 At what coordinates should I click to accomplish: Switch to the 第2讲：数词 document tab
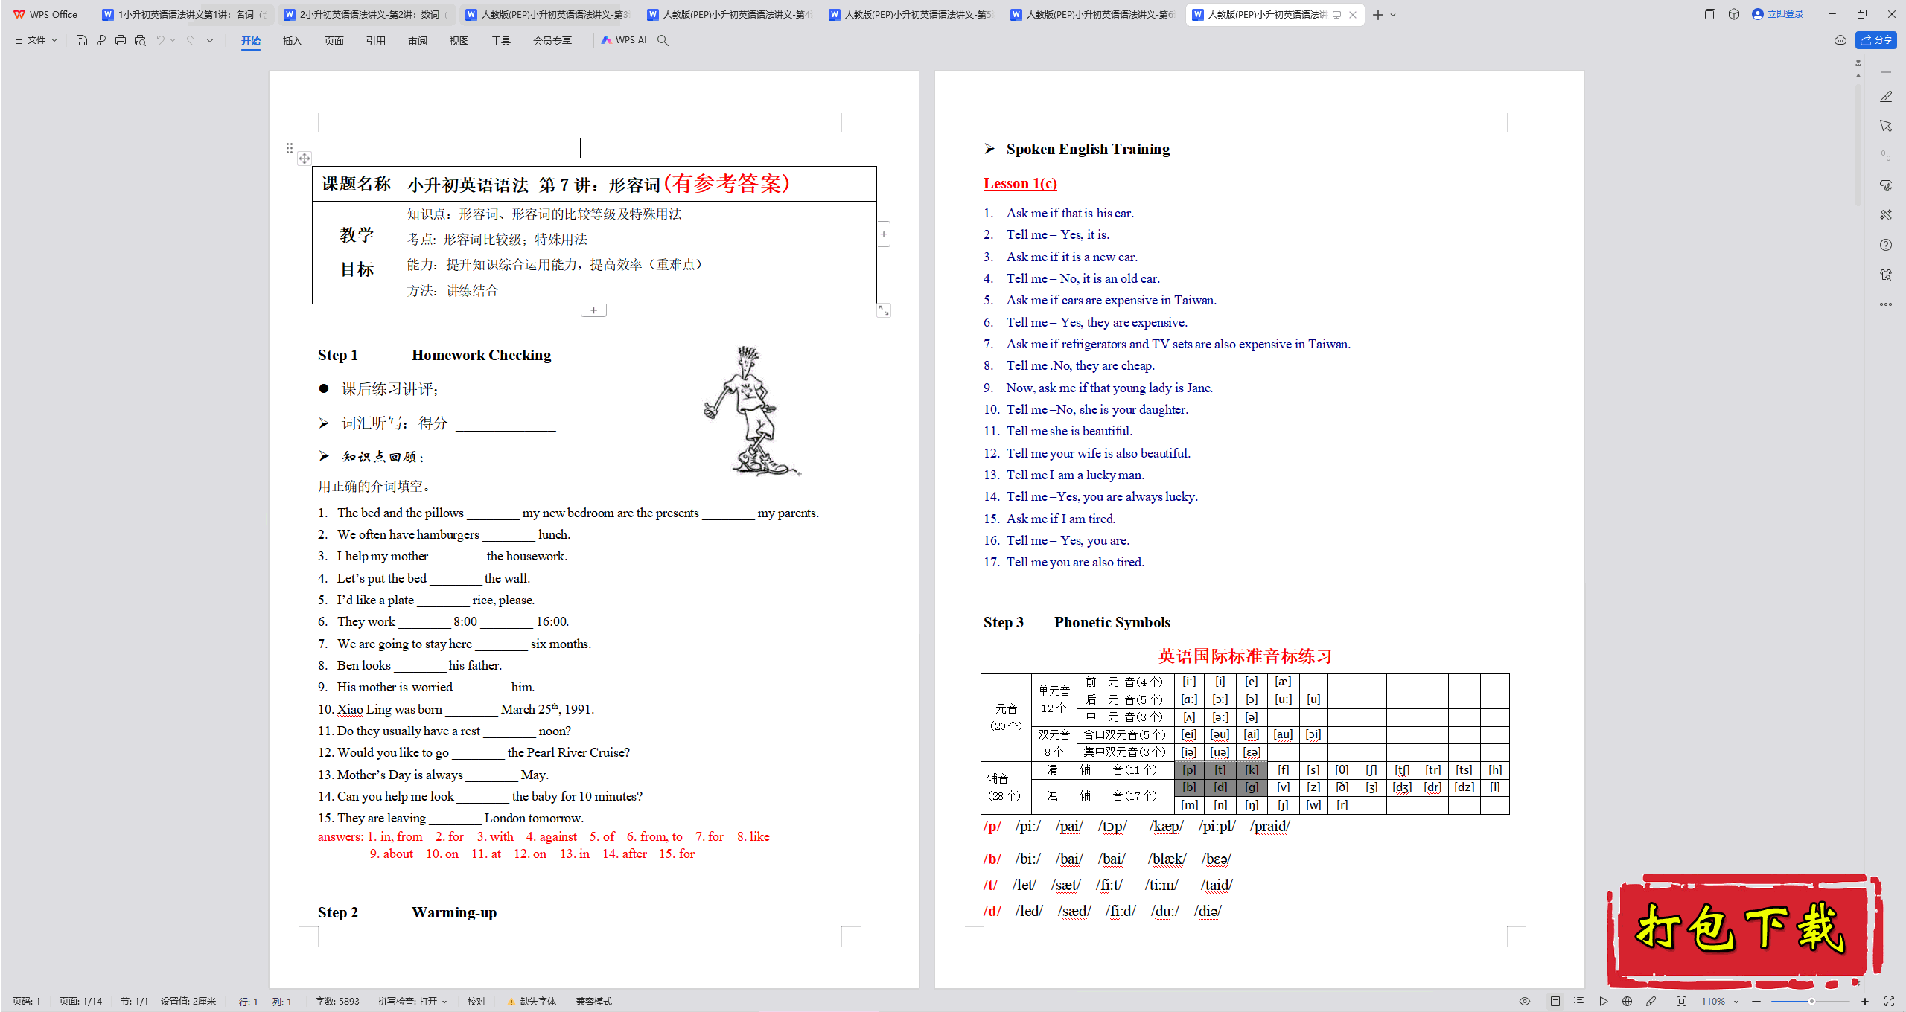pos(366,14)
